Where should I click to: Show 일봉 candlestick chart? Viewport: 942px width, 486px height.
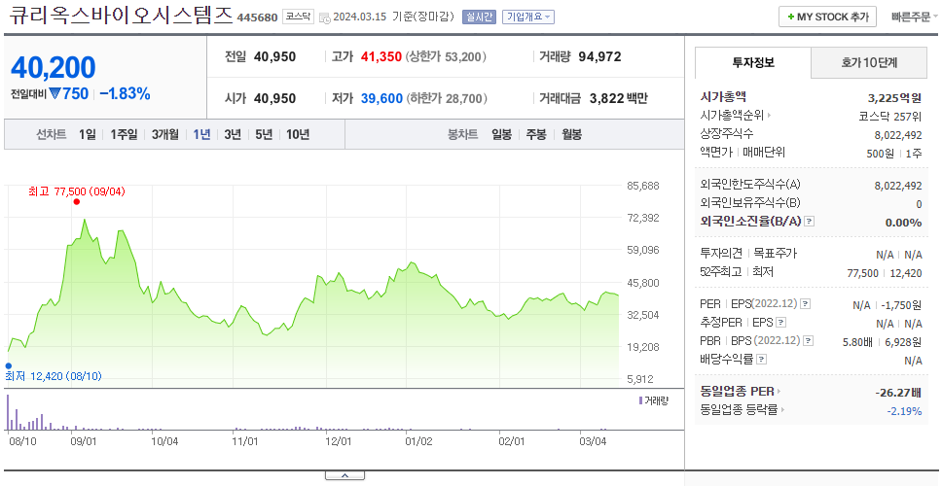pos(501,134)
